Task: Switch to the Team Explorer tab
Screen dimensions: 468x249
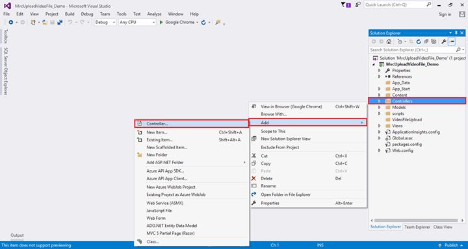Action: tap(417, 227)
